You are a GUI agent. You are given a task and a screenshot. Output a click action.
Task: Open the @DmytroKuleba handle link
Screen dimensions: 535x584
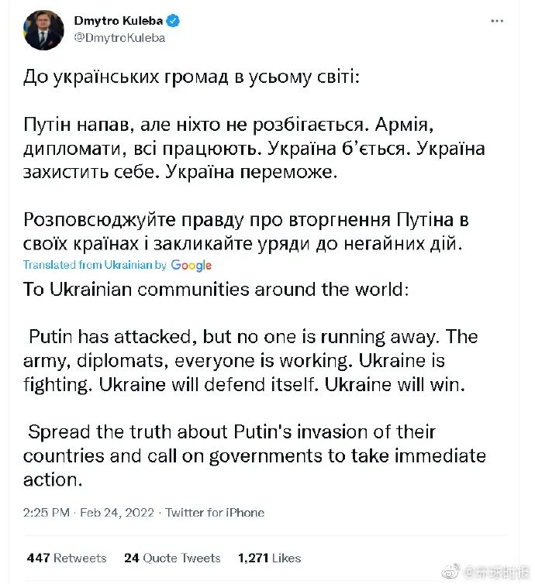tap(119, 37)
